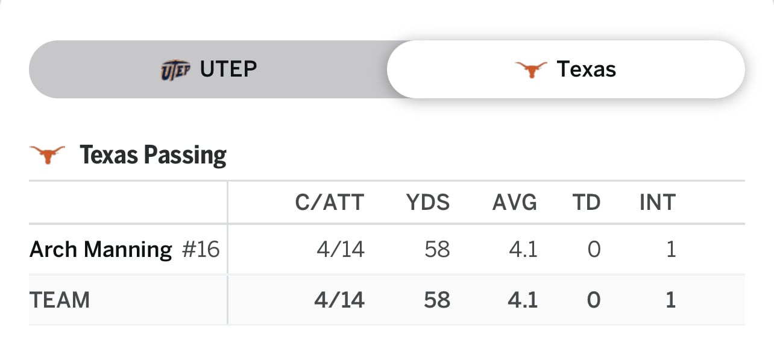Click the TEAM total 58 yards value
The width and height of the screenshot is (774, 342).
coord(437,300)
